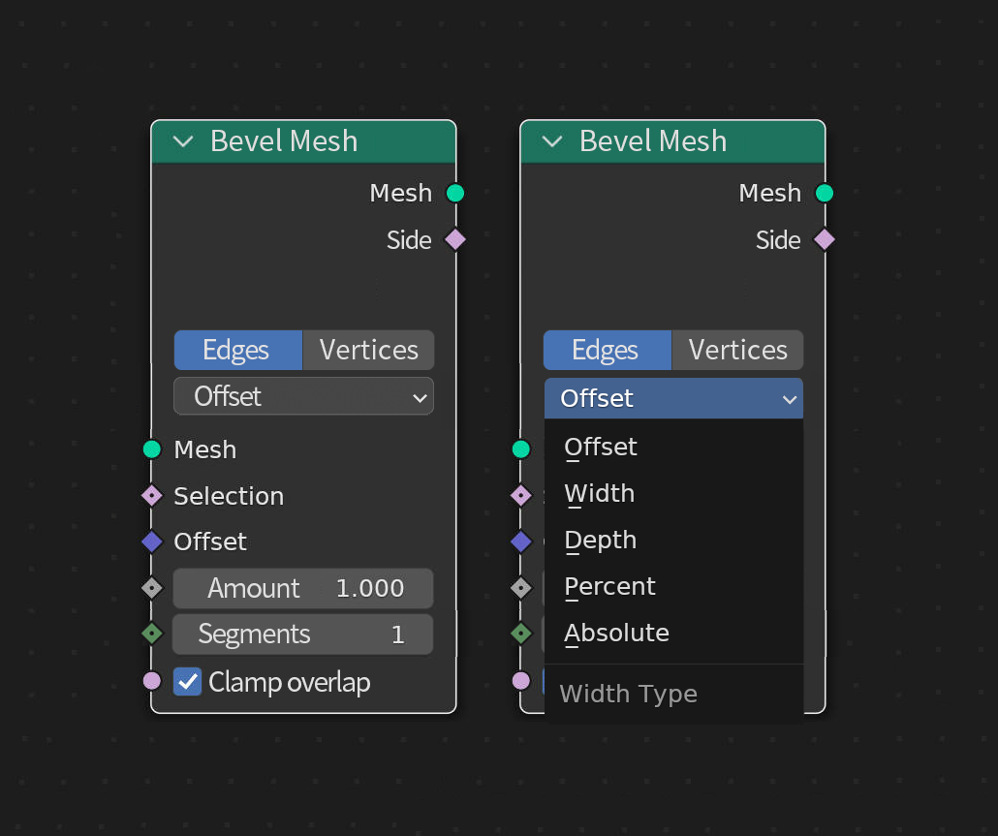
Task: Uncheck Clamp overlap on the left node
Action: click(188, 681)
